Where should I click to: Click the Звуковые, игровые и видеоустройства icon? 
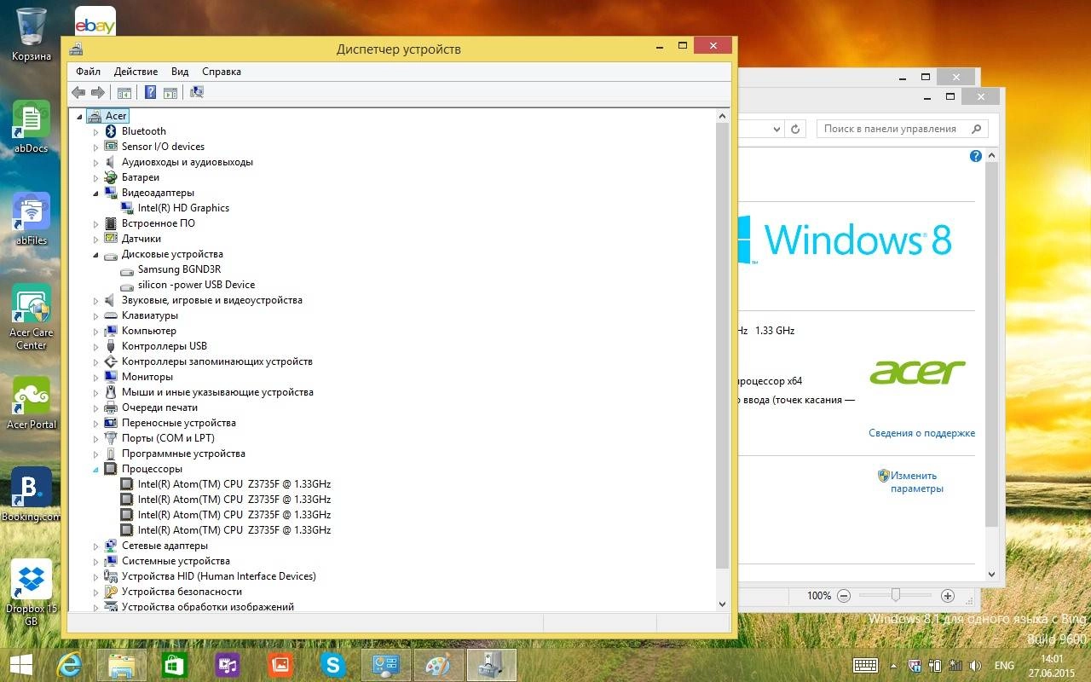(x=110, y=300)
